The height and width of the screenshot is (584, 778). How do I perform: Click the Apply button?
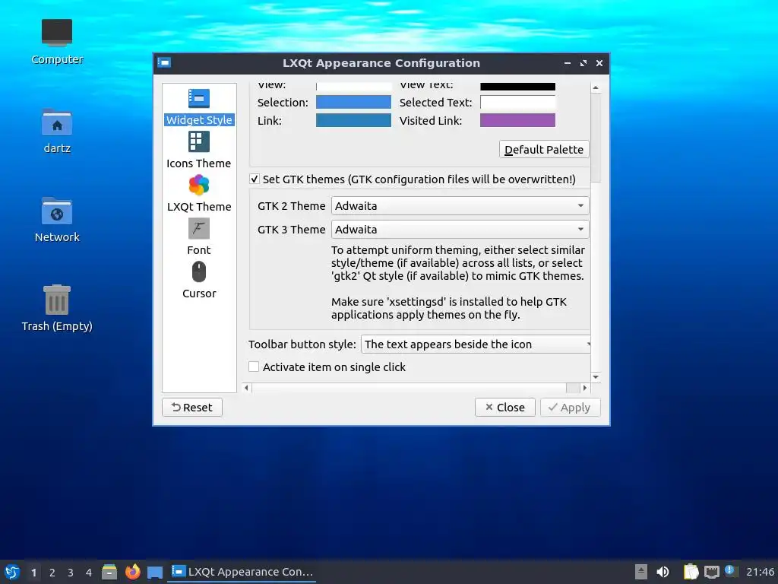[x=570, y=408]
